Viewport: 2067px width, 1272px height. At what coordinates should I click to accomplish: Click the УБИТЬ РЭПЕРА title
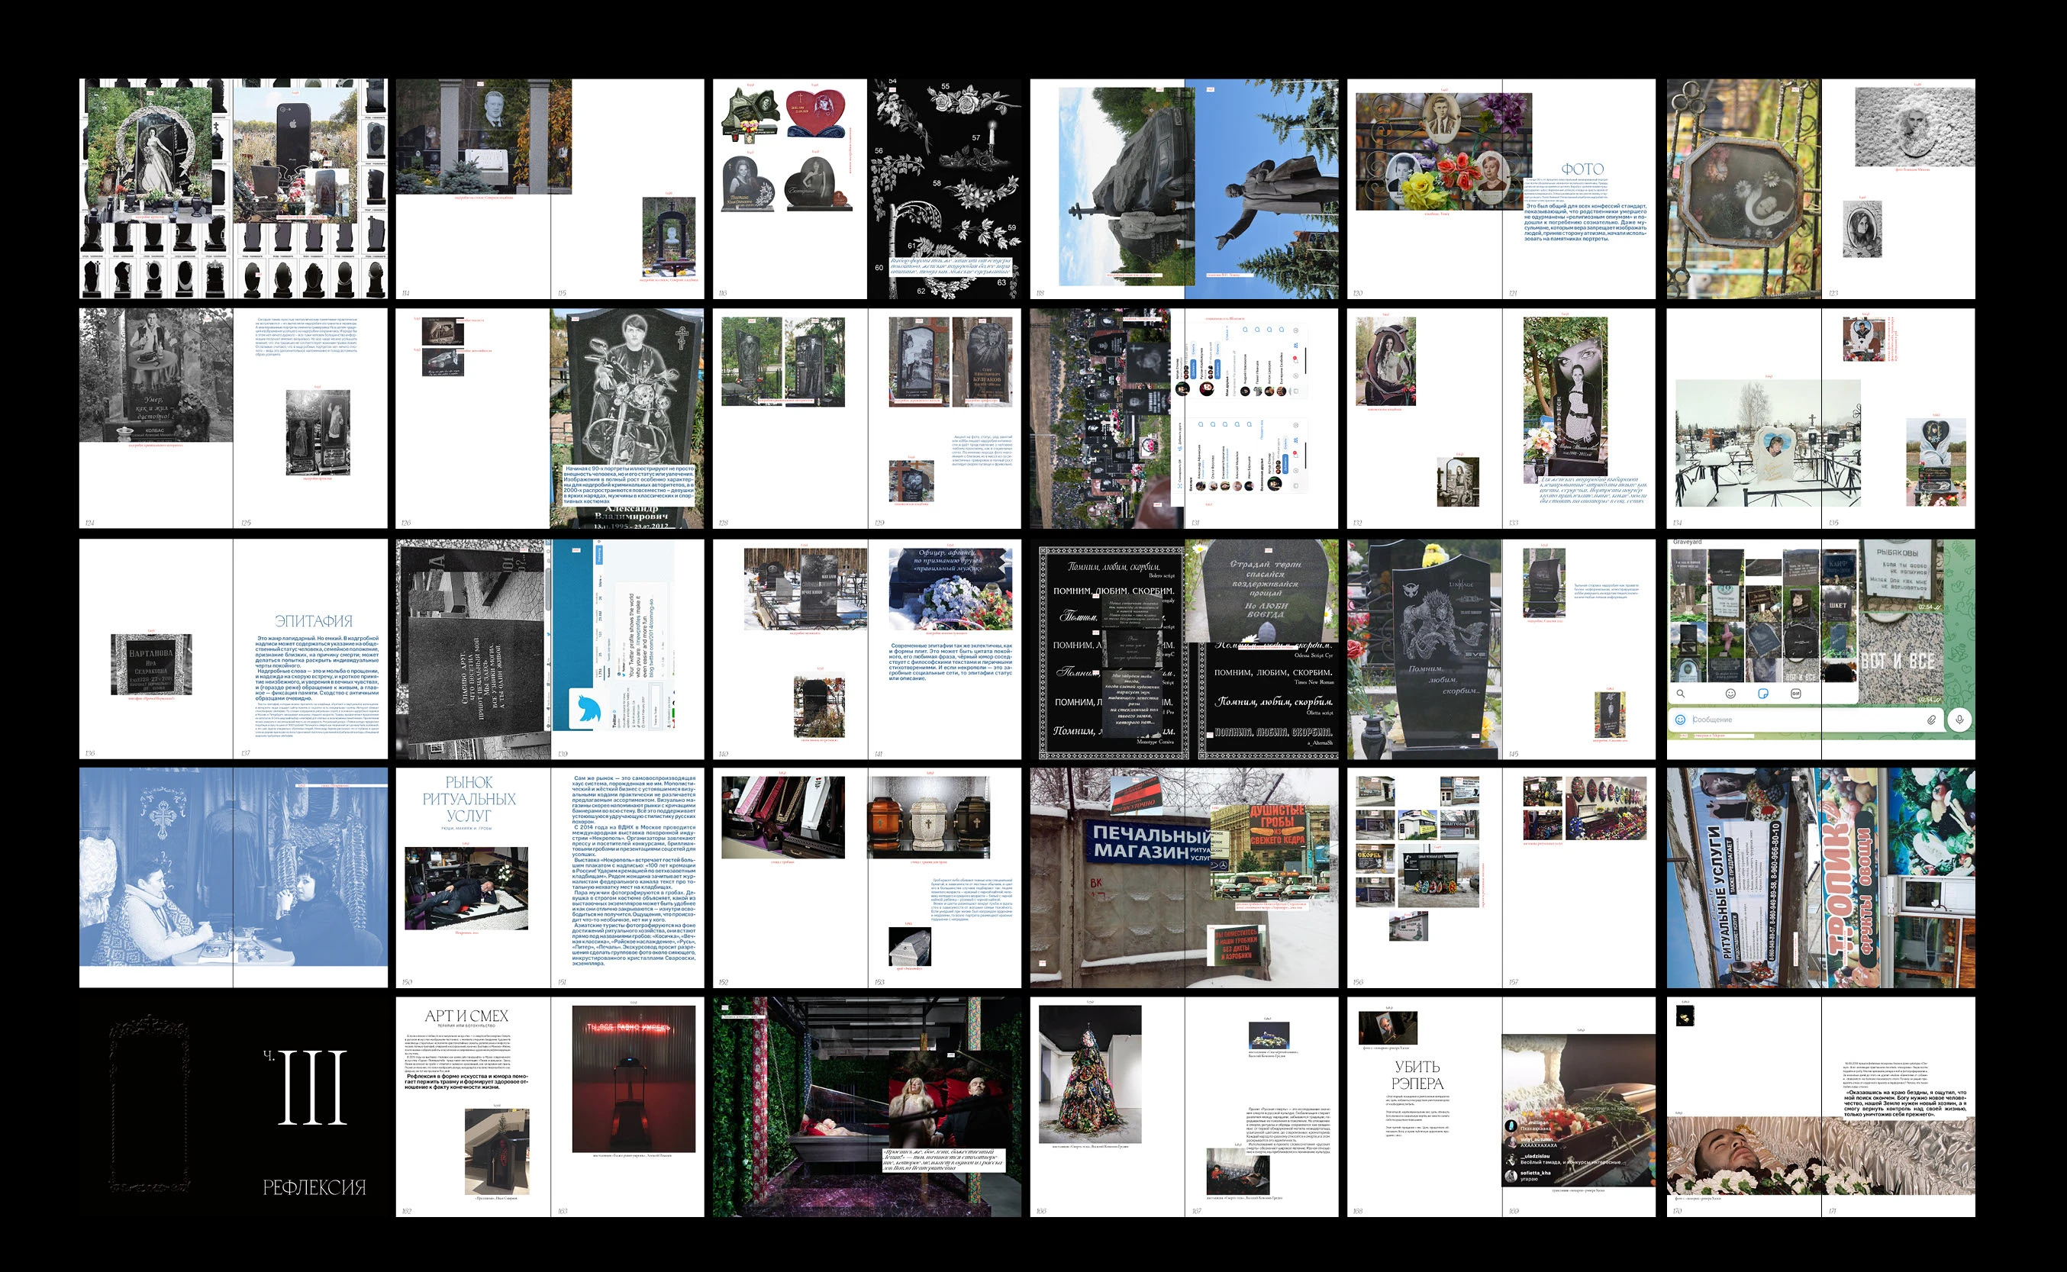tap(1417, 1074)
